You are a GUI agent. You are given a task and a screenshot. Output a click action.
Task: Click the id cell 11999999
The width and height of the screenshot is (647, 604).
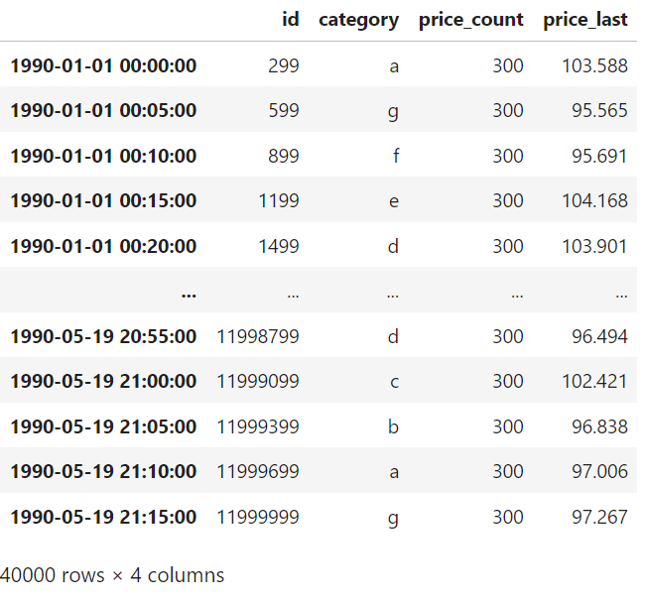(258, 517)
